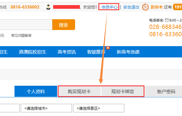
Task: Switch to 购买规划卡 tab
Action: [x=79, y=92]
